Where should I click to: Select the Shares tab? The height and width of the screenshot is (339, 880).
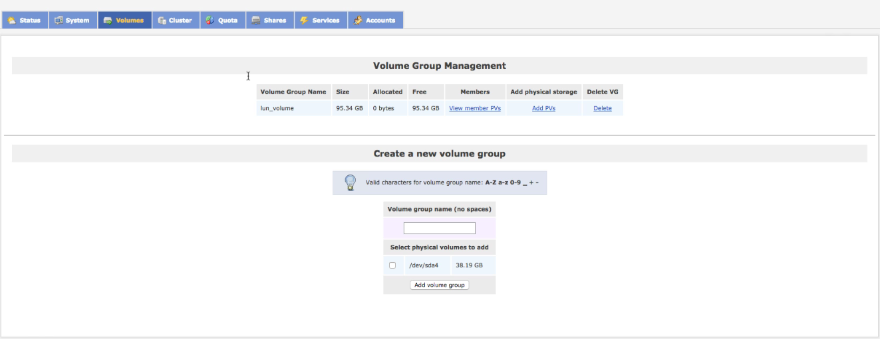click(x=269, y=21)
